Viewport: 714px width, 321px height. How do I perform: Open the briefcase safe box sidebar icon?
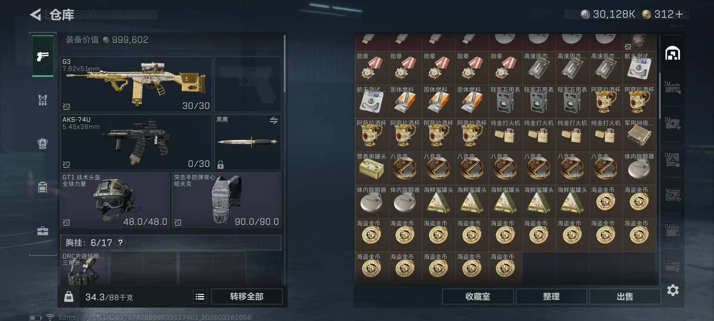point(43,231)
